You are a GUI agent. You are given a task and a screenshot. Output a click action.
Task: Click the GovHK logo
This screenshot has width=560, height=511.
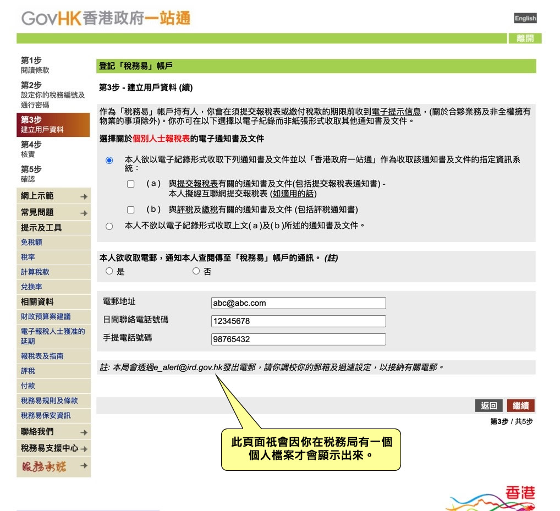pyautogui.click(x=106, y=18)
